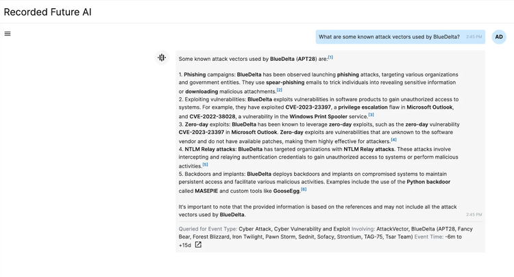Open citation reference 3 after Print Spooler

(371, 114)
